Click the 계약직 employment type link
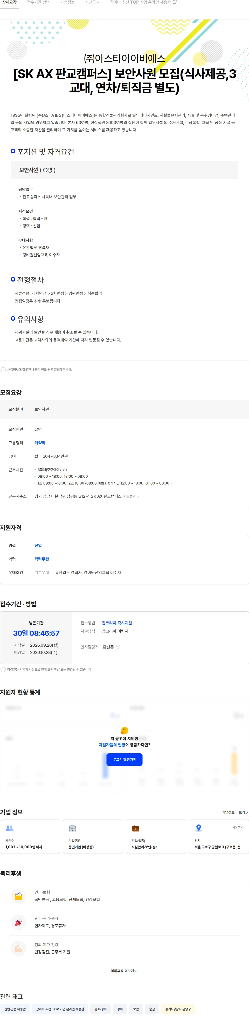 [40, 443]
